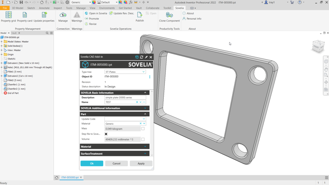Open the Property card tool

(x=25, y=17)
